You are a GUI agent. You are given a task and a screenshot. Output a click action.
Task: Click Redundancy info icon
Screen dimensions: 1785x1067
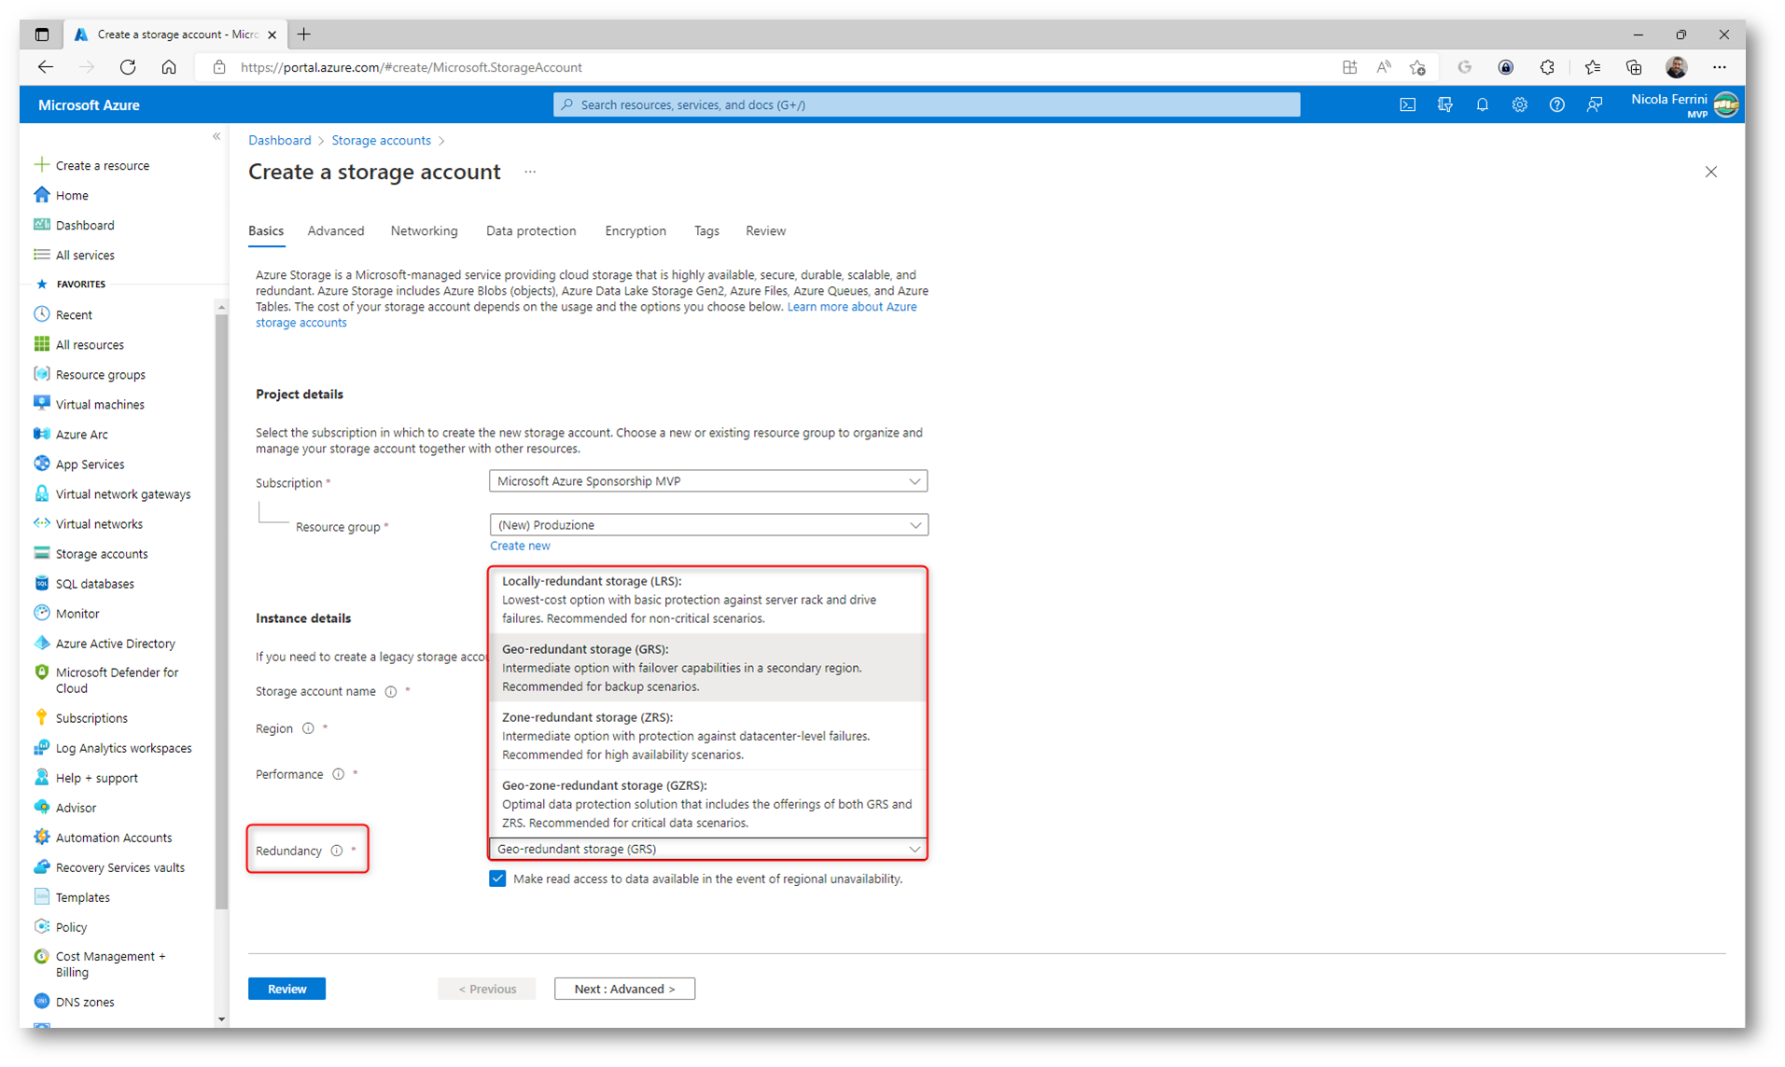tap(336, 851)
